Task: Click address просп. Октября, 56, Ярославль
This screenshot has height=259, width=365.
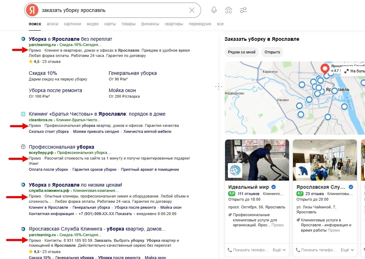Action: click(257, 207)
